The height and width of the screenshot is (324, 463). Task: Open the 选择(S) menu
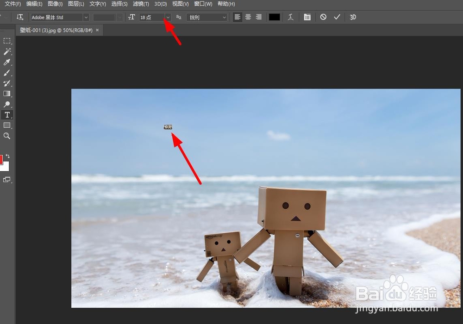[x=119, y=4]
